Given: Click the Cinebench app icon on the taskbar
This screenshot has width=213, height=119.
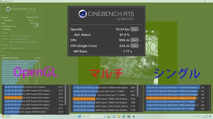Looking at the screenshot, I should click(x=134, y=116).
